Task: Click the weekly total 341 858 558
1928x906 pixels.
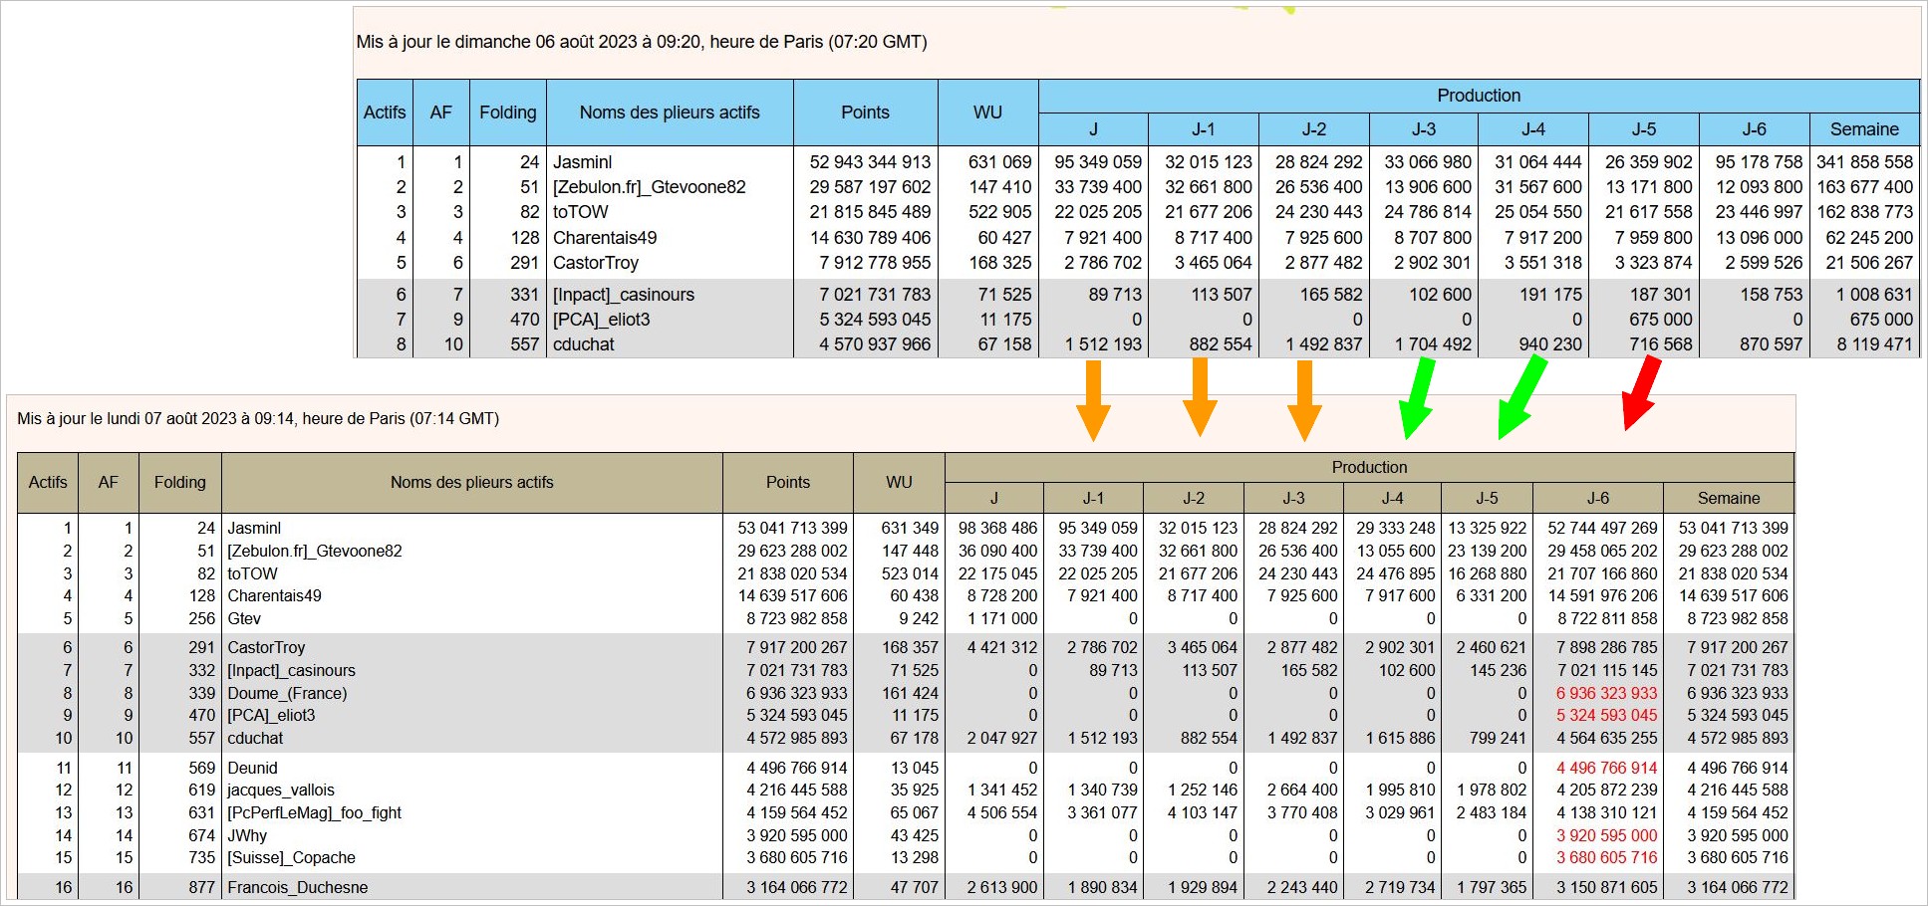Action: 1864,161
